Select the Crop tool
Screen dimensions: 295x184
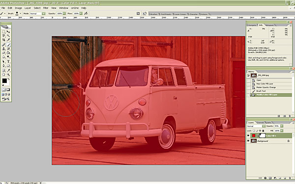(3, 40)
